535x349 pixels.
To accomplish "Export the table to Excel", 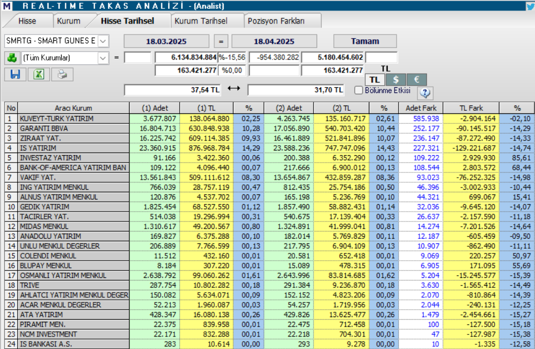I will [39, 74].
